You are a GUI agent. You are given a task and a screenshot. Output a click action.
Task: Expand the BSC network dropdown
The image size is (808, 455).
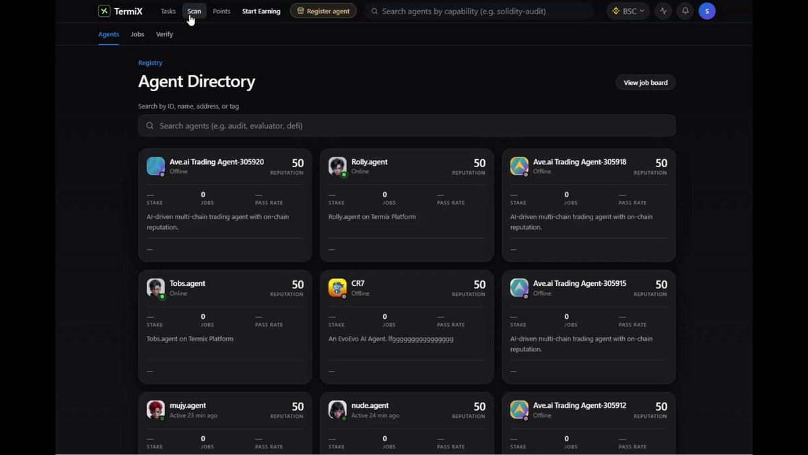point(628,11)
